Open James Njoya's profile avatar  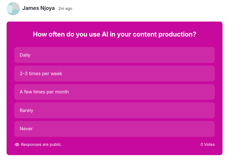pos(13,9)
